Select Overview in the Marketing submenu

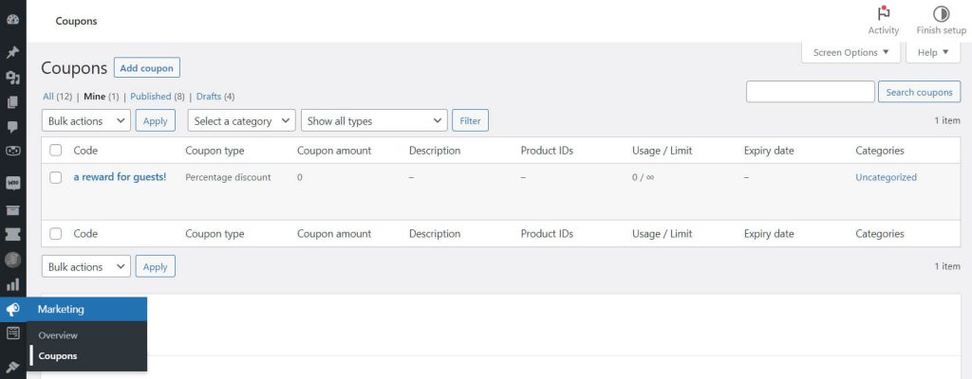pos(58,335)
